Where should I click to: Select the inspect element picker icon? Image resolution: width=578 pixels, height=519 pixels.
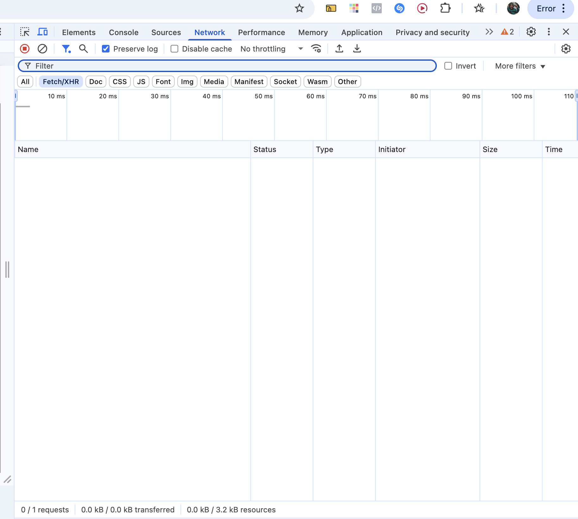coord(25,32)
